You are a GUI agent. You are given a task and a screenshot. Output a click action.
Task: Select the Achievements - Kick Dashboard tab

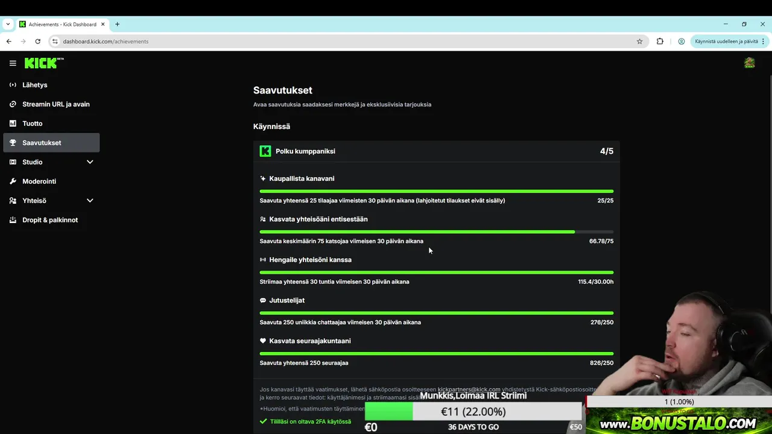coord(62,24)
